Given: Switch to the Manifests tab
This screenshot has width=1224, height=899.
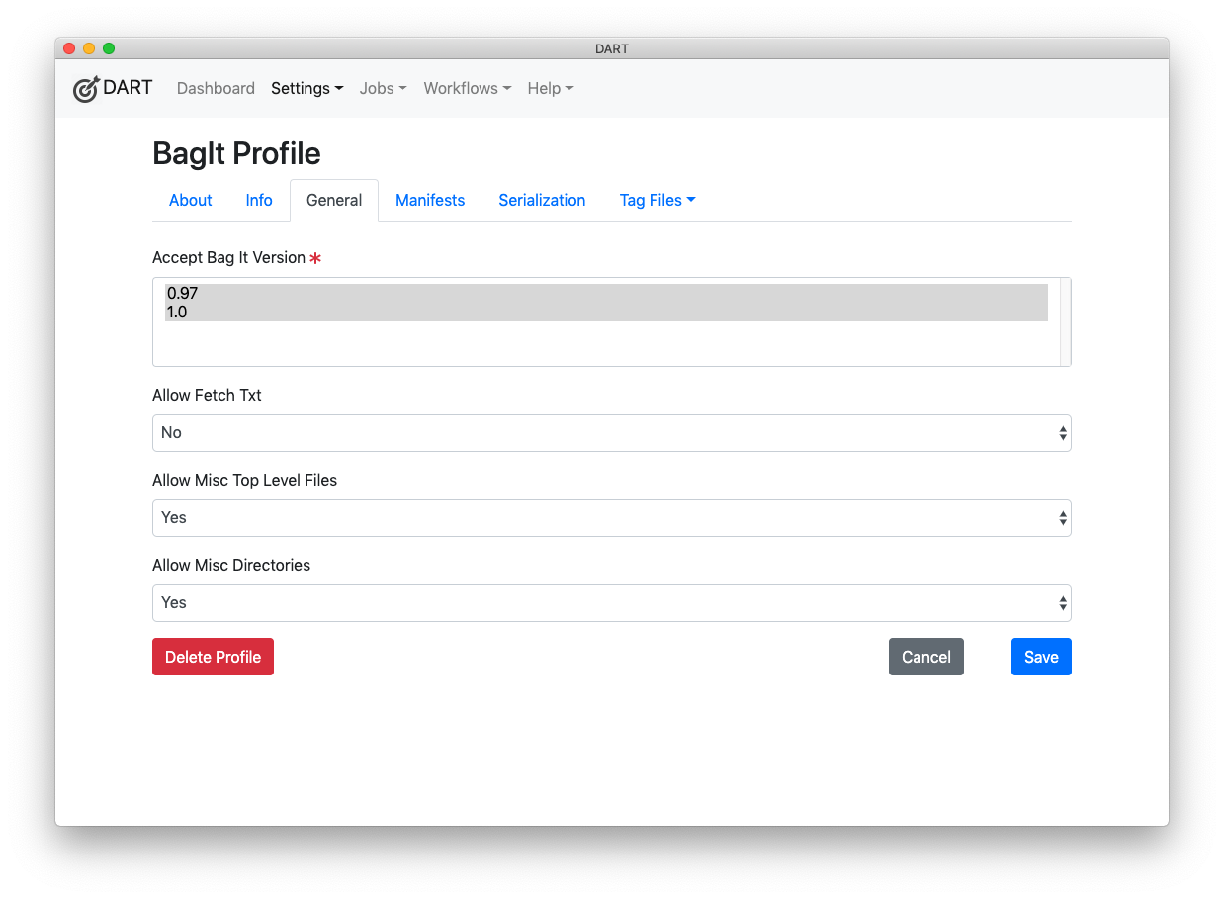Looking at the screenshot, I should click(x=429, y=200).
